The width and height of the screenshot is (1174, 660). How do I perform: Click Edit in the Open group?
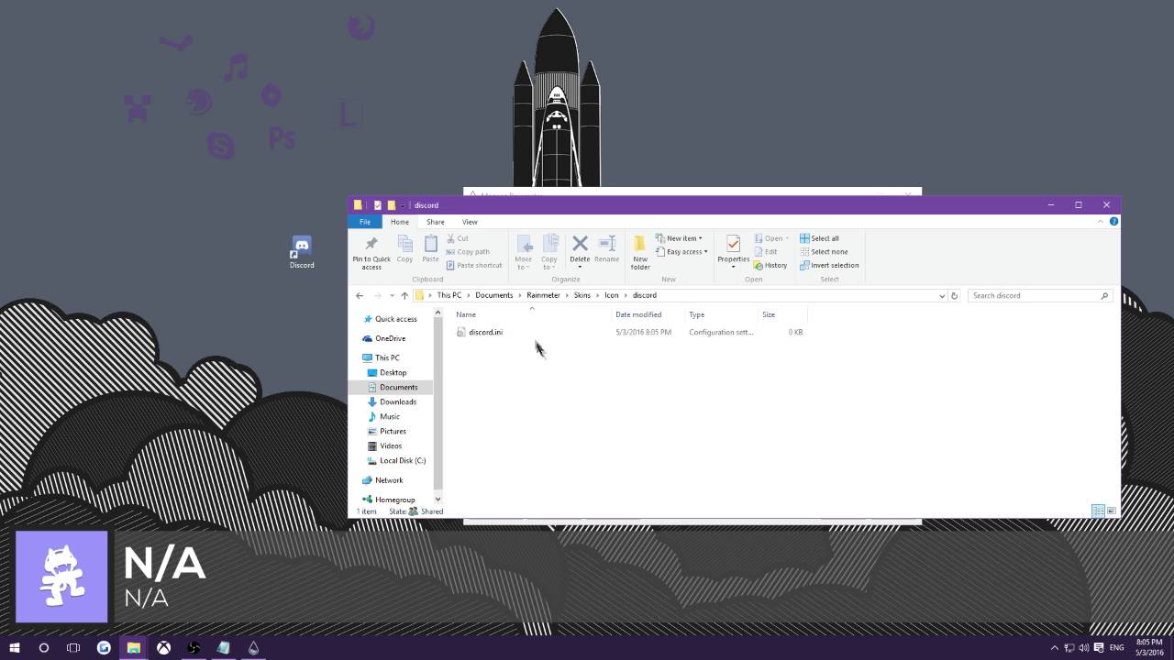(x=766, y=251)
